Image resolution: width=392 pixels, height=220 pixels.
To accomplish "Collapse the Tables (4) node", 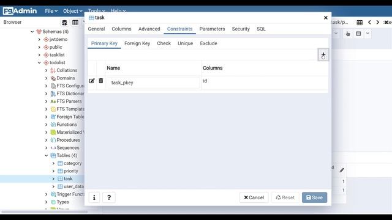I will click(47, 156).
